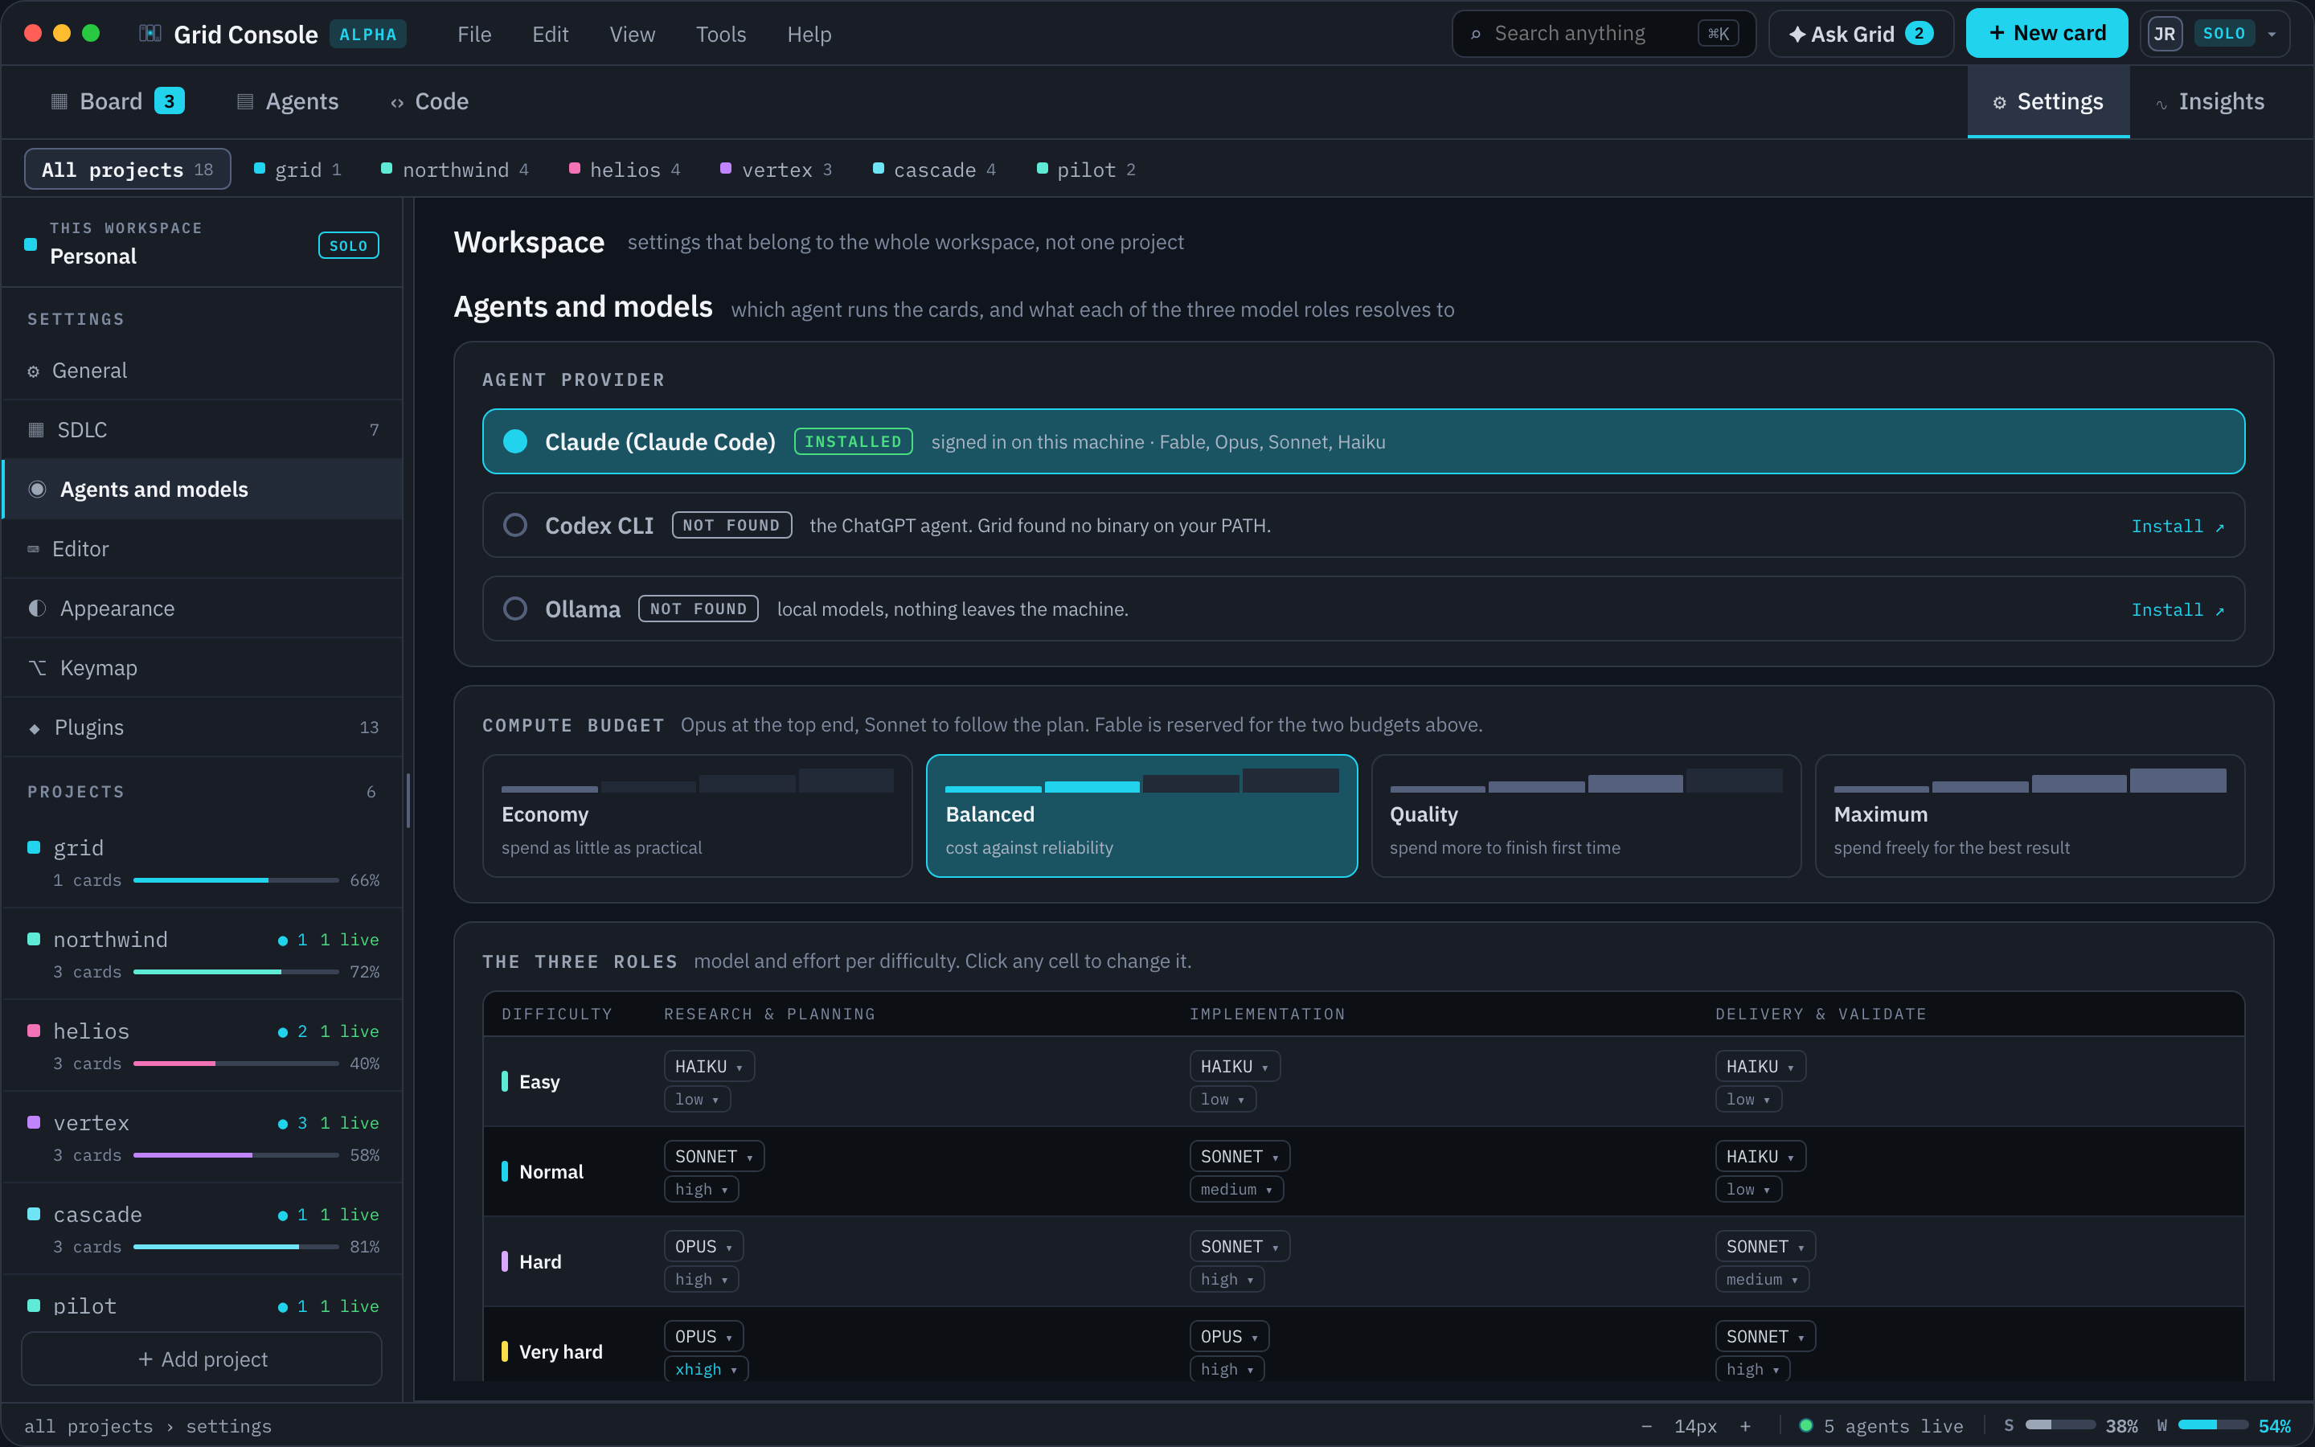Open Very hard research xhigh effort dropdown
This screenshot has width=2315, height=1447.
pos(706,1370)
